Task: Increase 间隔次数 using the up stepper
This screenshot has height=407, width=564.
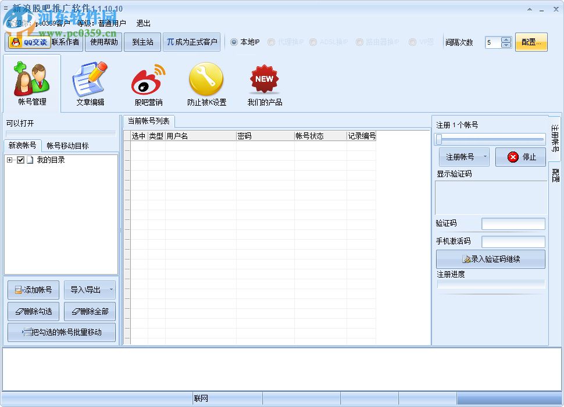Action: (x=506, y=39)
